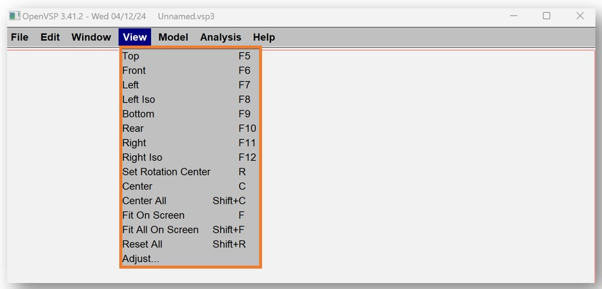The width and height of the screenshot is (602, 289).
Task: Open the Edit menu
Action: click(50, 37)
